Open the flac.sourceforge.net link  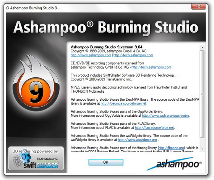pos(154,128)
